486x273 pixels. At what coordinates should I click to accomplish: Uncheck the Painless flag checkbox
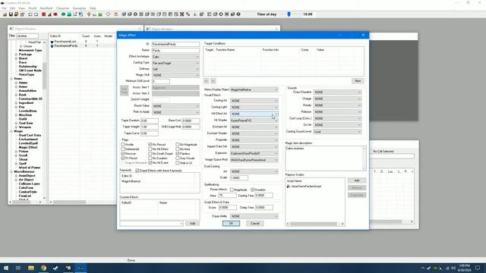(177, 153)
